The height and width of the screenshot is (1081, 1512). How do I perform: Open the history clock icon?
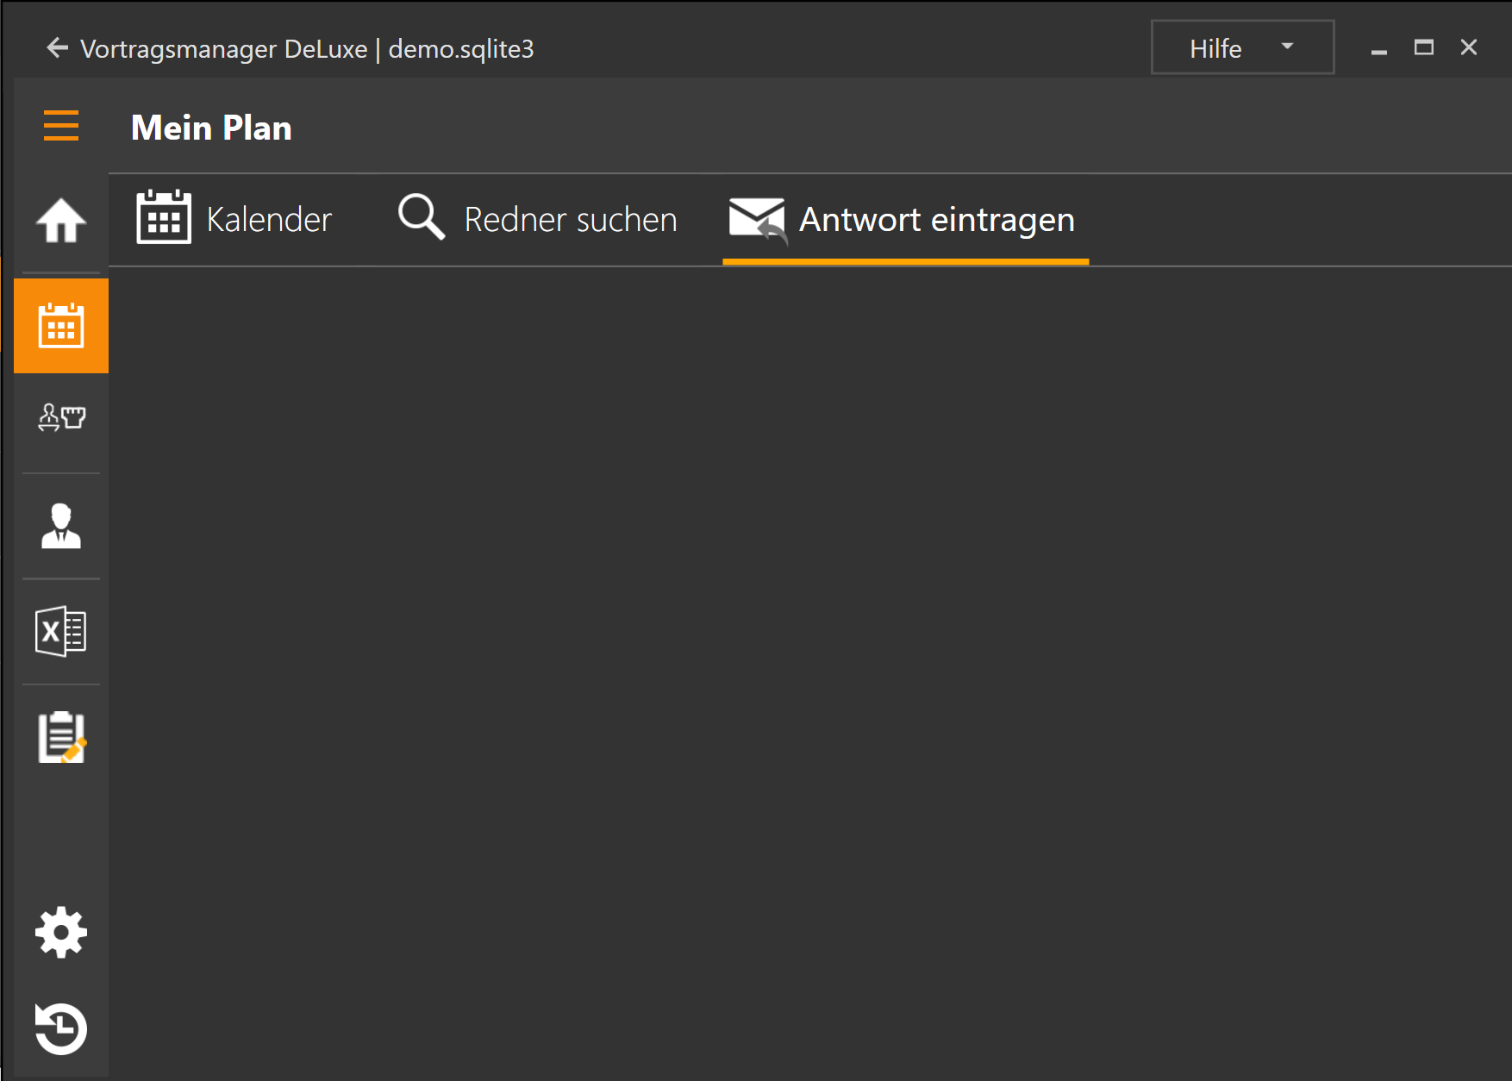pyautogui.click(x=61, y=1028)
